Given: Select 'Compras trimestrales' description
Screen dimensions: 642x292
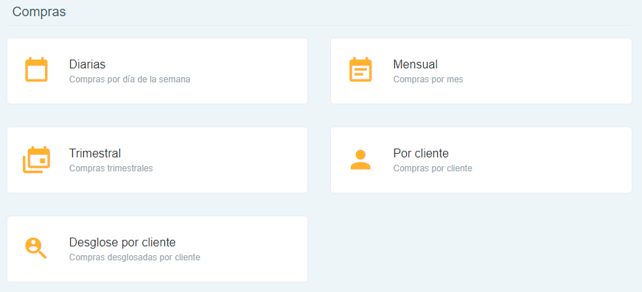Looking at the screenshot, I should coord(111,168).
